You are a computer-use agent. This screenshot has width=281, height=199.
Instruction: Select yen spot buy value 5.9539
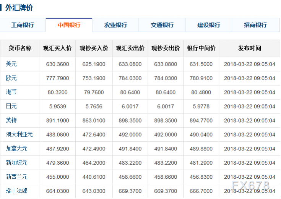57,107
